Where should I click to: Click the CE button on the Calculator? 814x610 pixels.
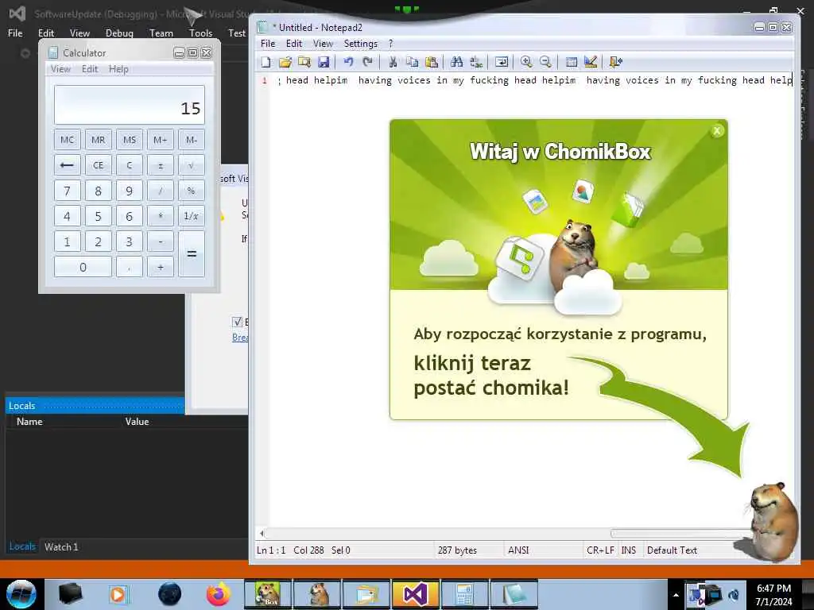click(x=98, y=165)
